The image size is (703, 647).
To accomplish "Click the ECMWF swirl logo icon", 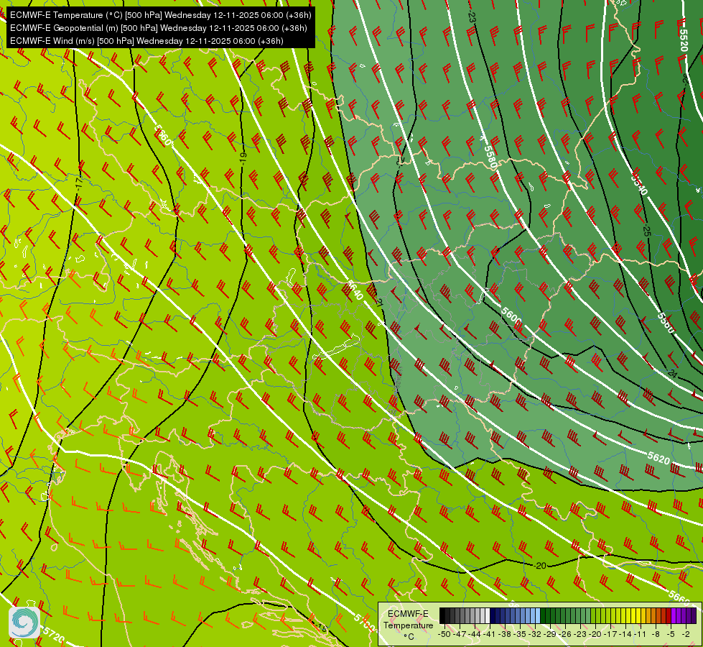I will tap(24, 623).
